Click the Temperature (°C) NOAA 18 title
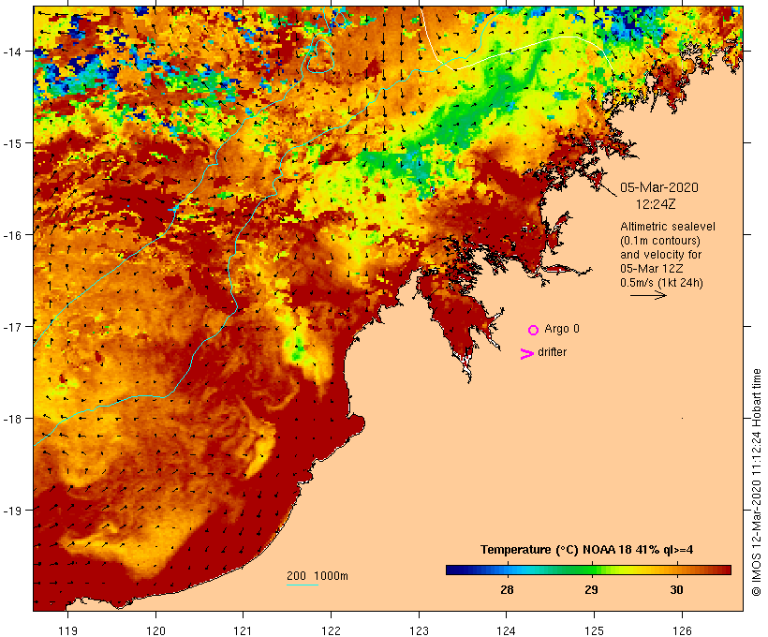 click(x=587, y=550)
